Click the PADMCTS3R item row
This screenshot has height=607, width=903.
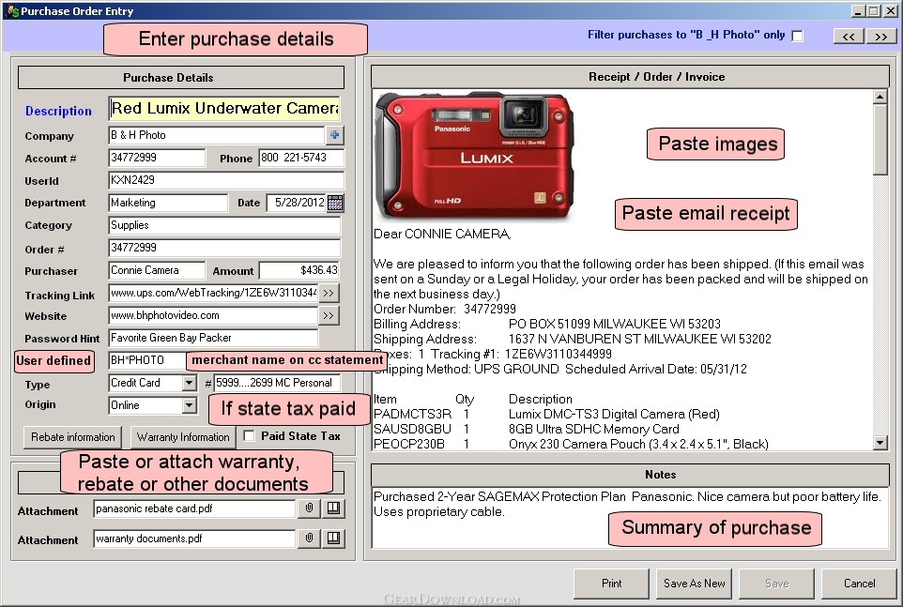[546, 415]
